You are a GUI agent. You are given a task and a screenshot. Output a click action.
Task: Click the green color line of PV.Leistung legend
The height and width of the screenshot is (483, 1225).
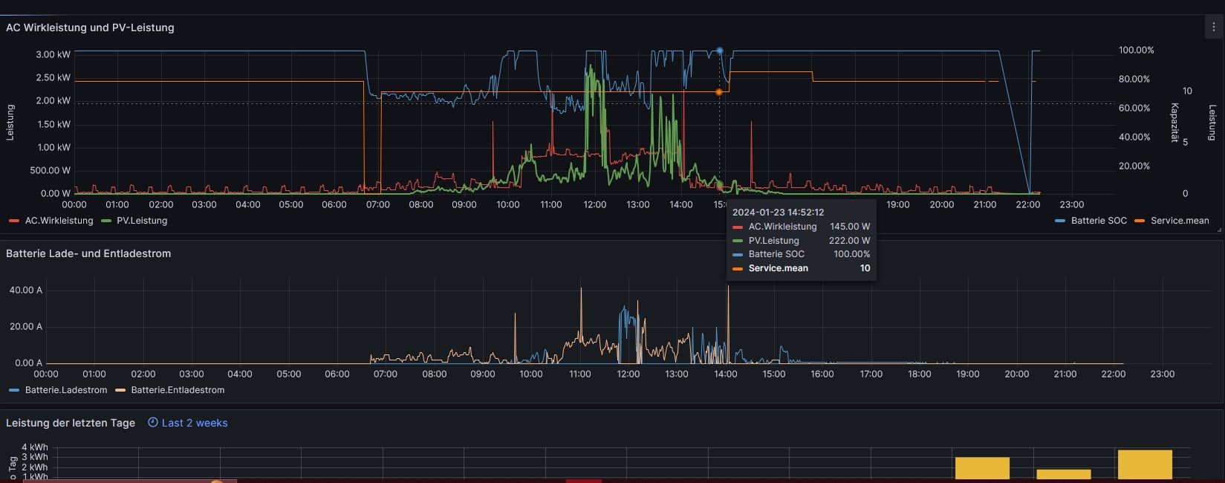[x=105, y=221]
